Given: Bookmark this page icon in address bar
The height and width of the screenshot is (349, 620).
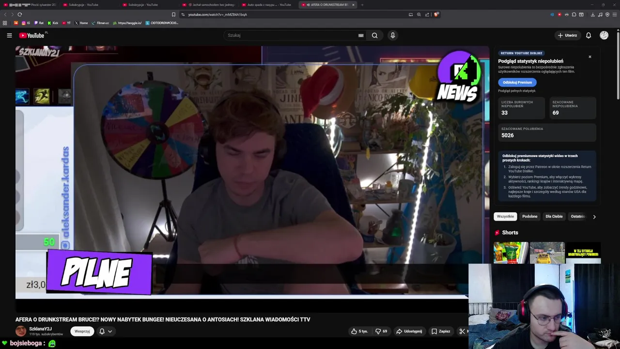Looking at the screenshot, I should click(173, 15).
